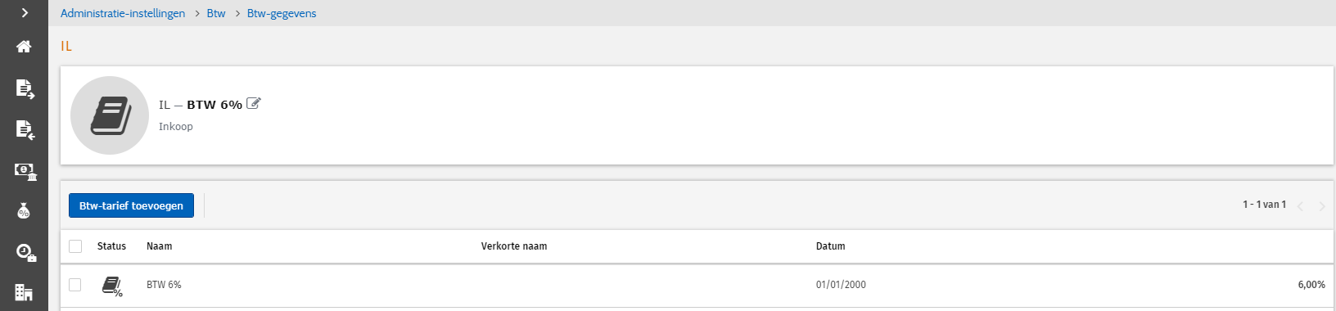The width and height of the screenshot is (1336, 311).
Task: Edit the IL – BTW 6% name
Action: tap(254, 103)
